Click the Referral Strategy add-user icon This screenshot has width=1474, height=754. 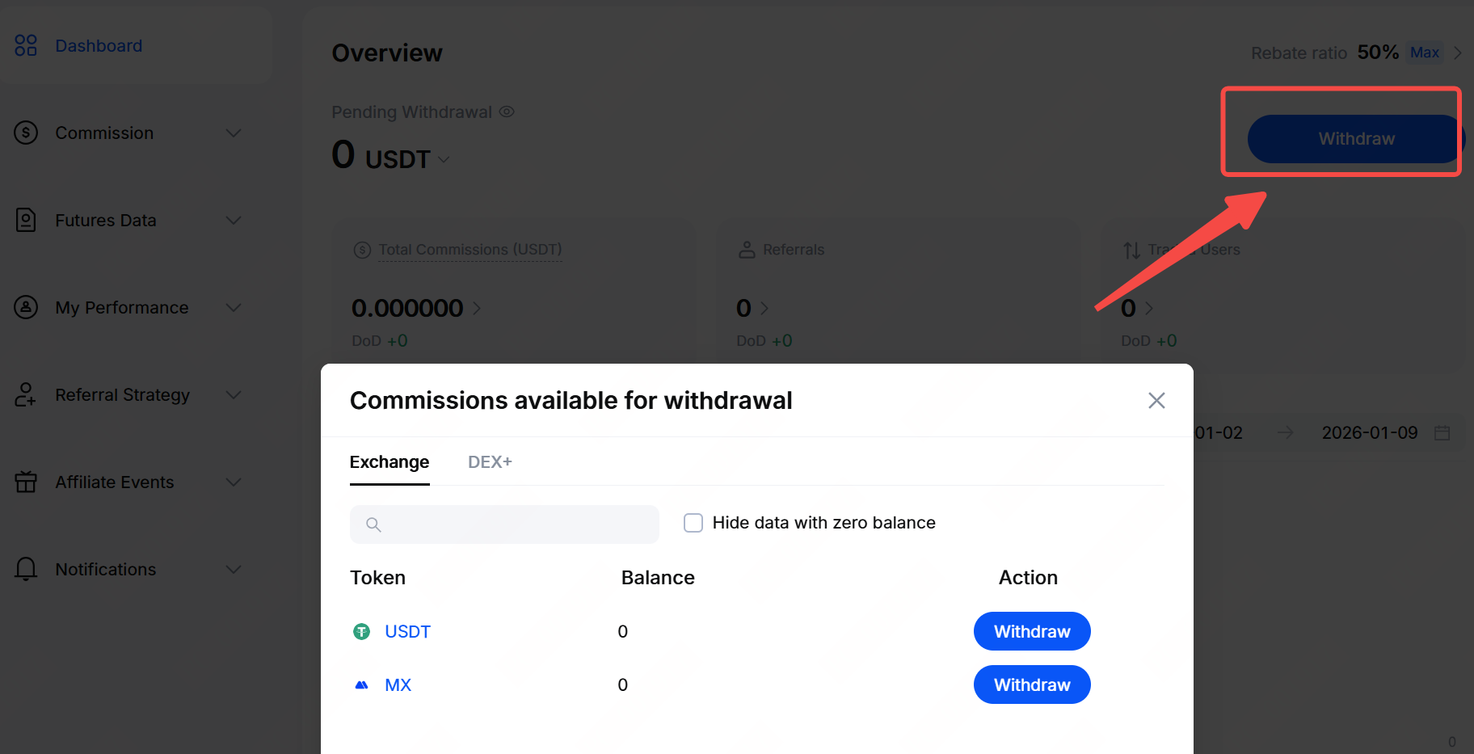pyautogui.click(x=26, y=394)
